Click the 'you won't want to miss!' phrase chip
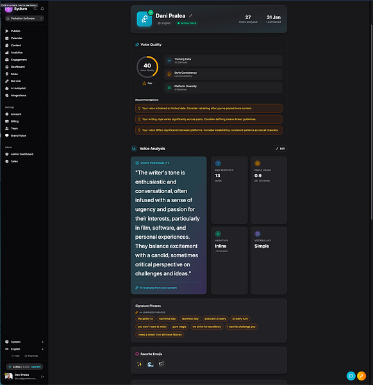Viewport: 373px width, 385px height. pos(152,327)
